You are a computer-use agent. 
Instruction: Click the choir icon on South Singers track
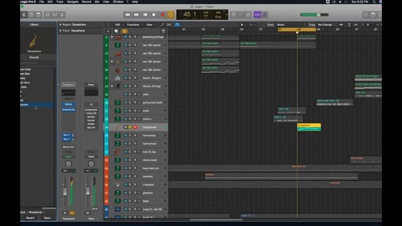[117, 78]
